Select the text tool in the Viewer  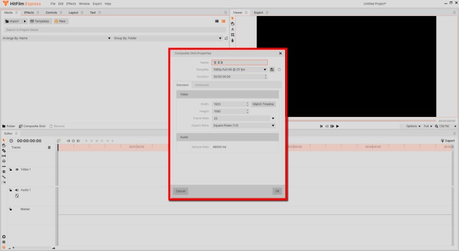[232, 29]
